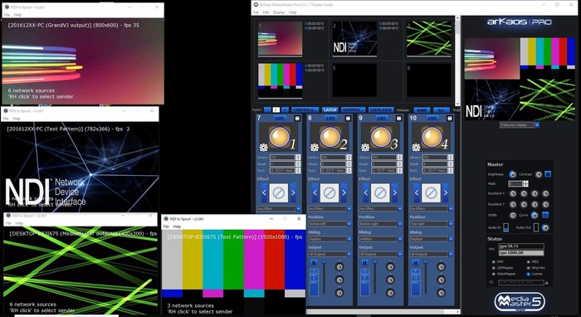581x317 pixels.
Task: Open the Mixing dropdown showing Addition
Action: [380, 239]
